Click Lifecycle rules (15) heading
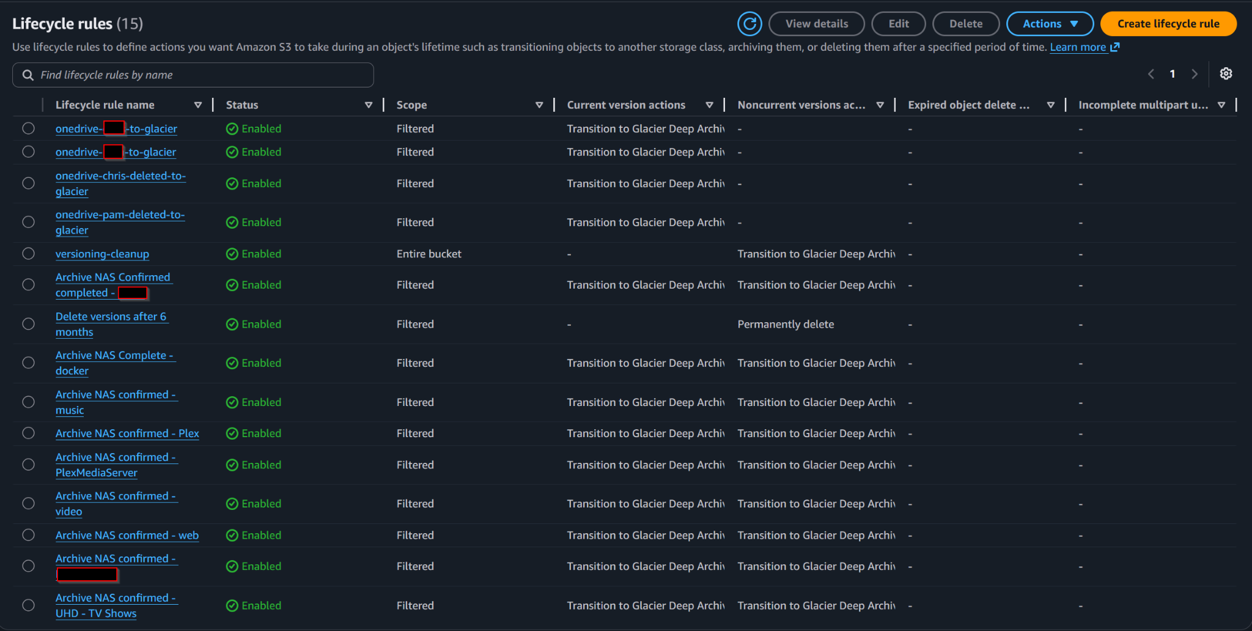This screenshot has width=1252, height=631. [x=78, y=24]
